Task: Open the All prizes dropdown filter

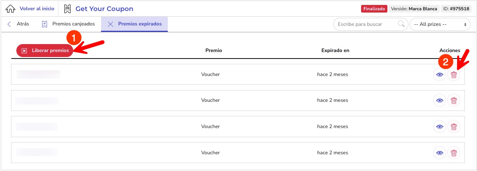Action: (440, 24)
